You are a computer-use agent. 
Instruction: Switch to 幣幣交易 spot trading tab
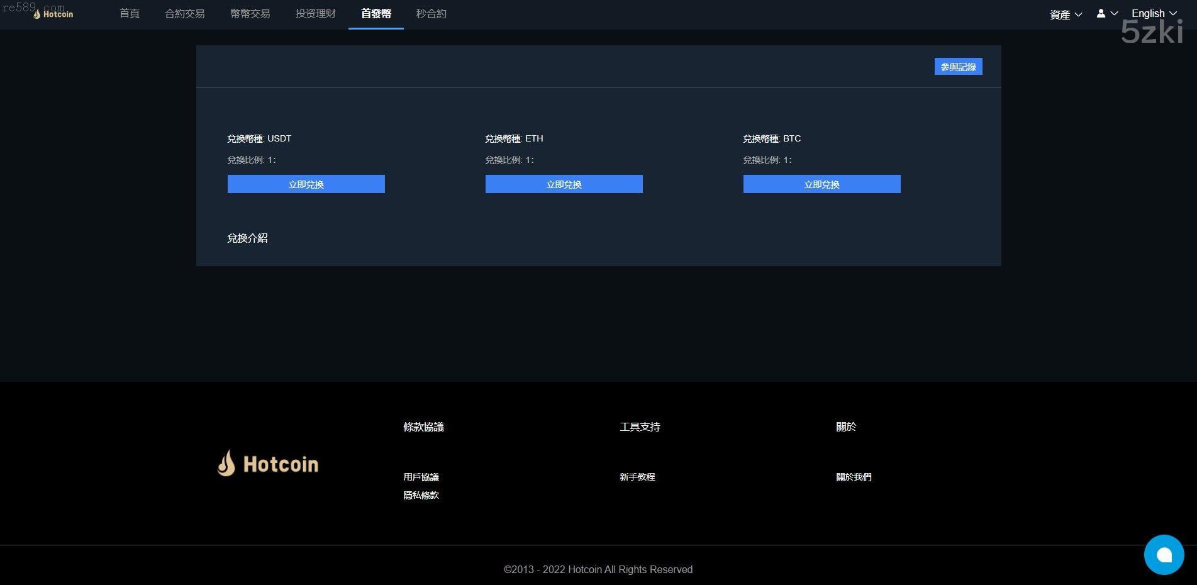point(250,14)
